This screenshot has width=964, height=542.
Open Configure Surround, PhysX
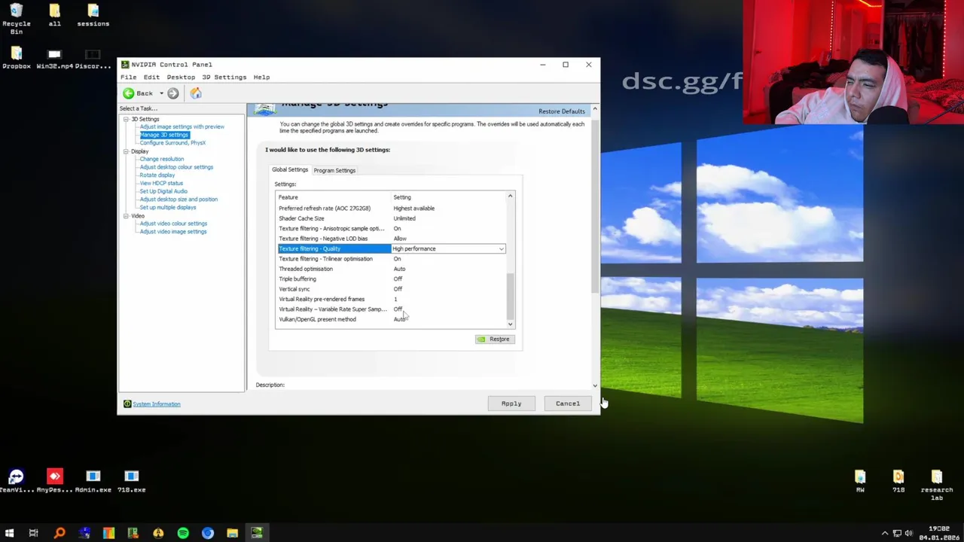[172, 143]
